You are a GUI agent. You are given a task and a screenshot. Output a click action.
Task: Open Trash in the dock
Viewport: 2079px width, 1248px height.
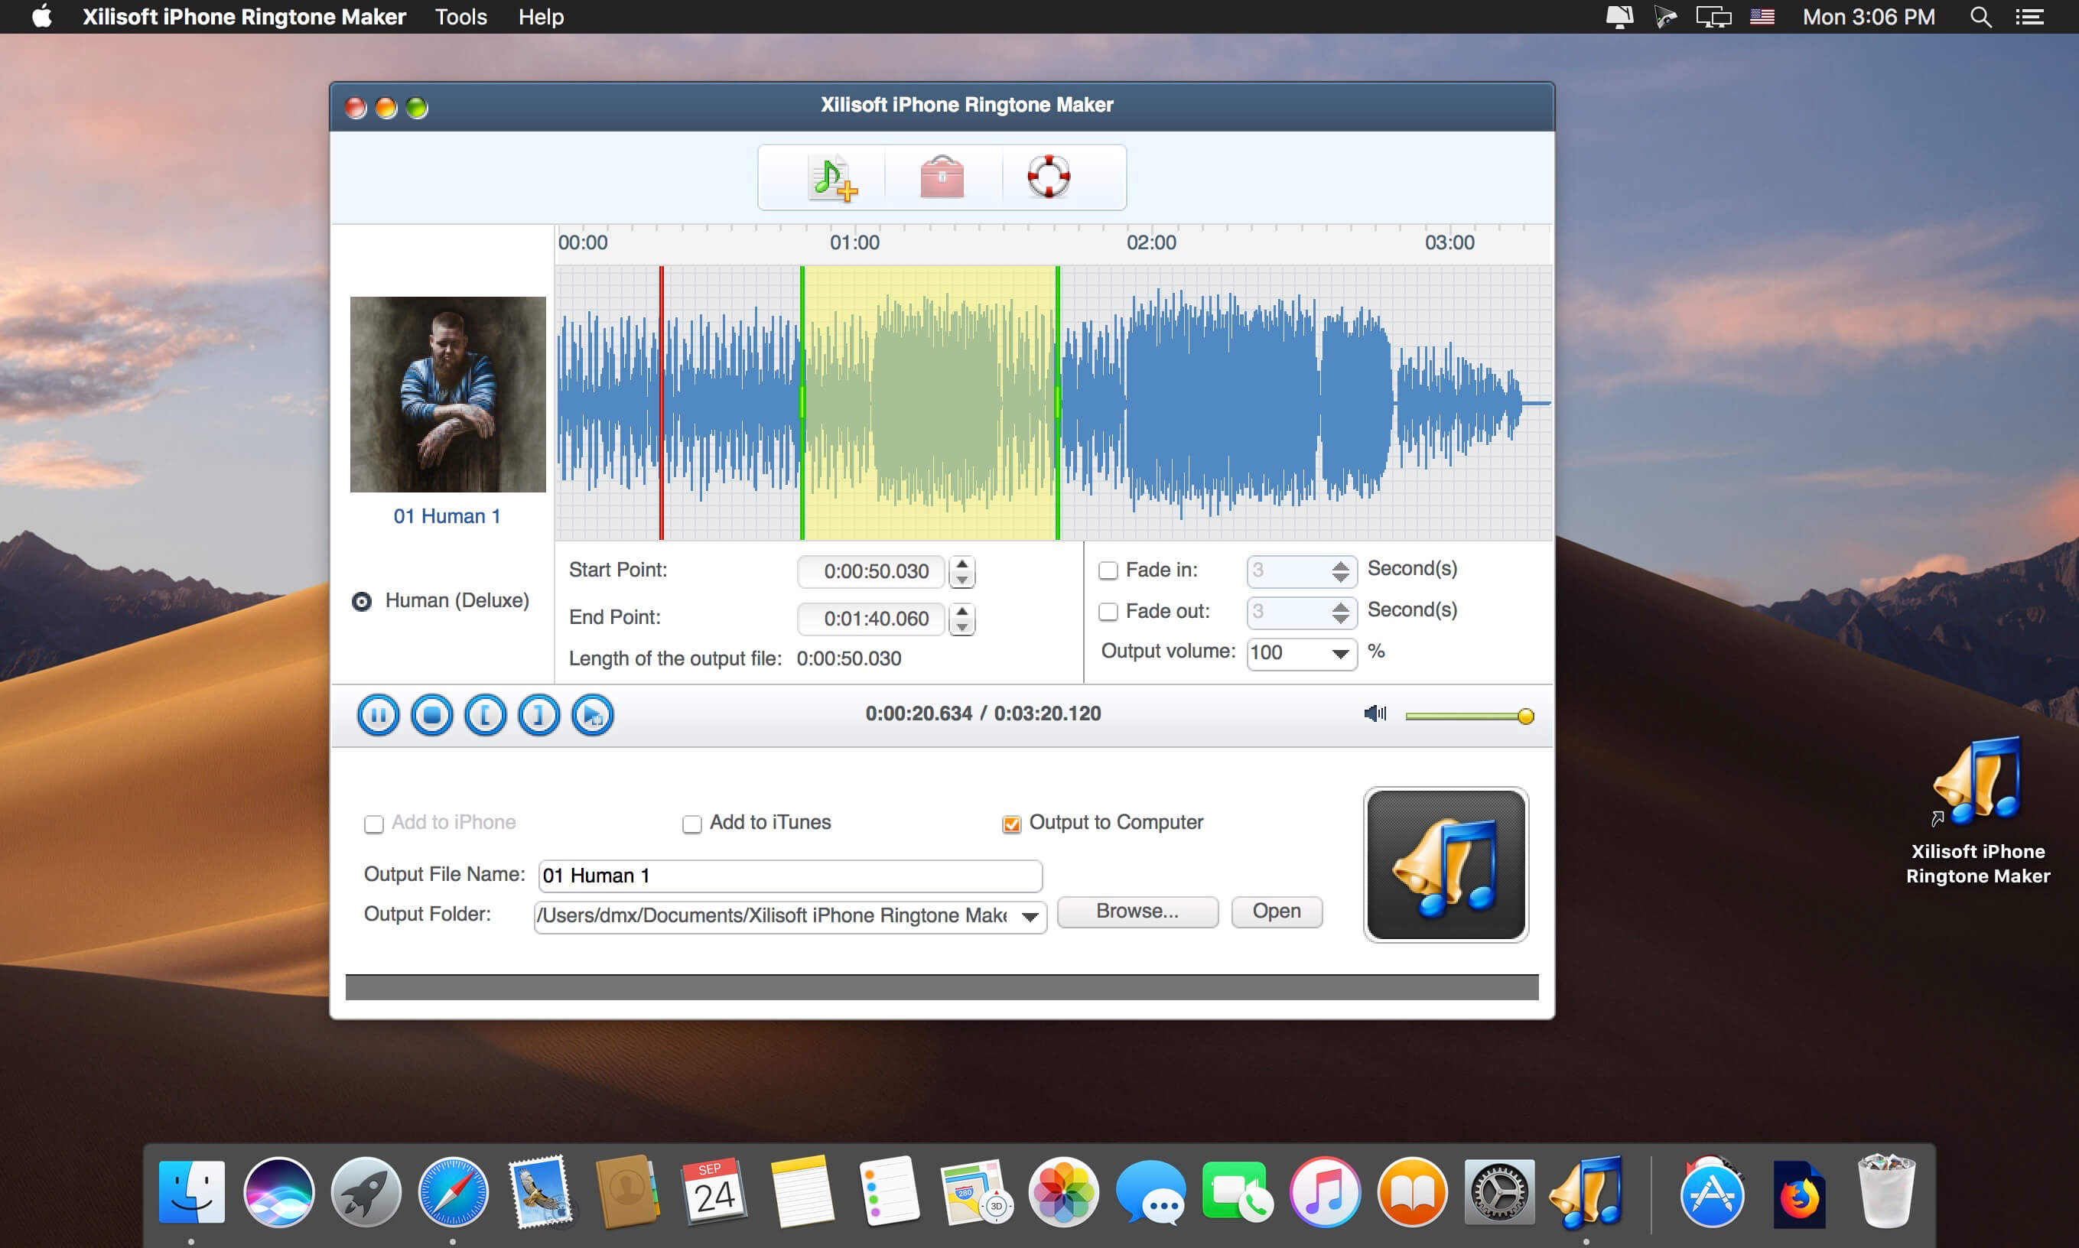[1885, 1191]
